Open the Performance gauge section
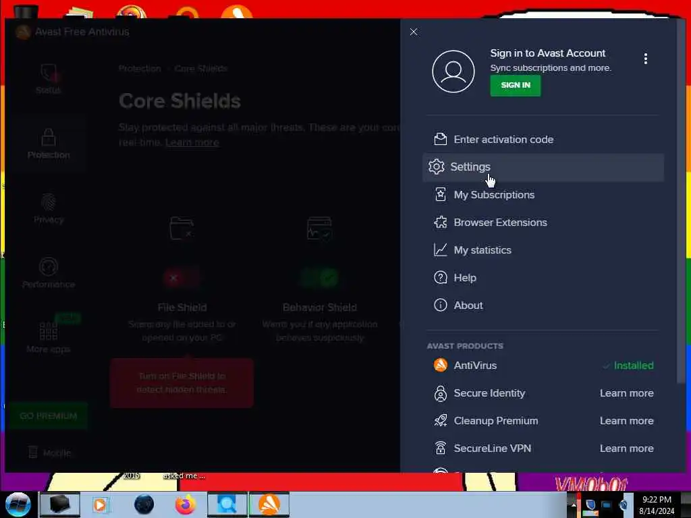Viewport: 691px width, 518px height. [x=49, y=274]
